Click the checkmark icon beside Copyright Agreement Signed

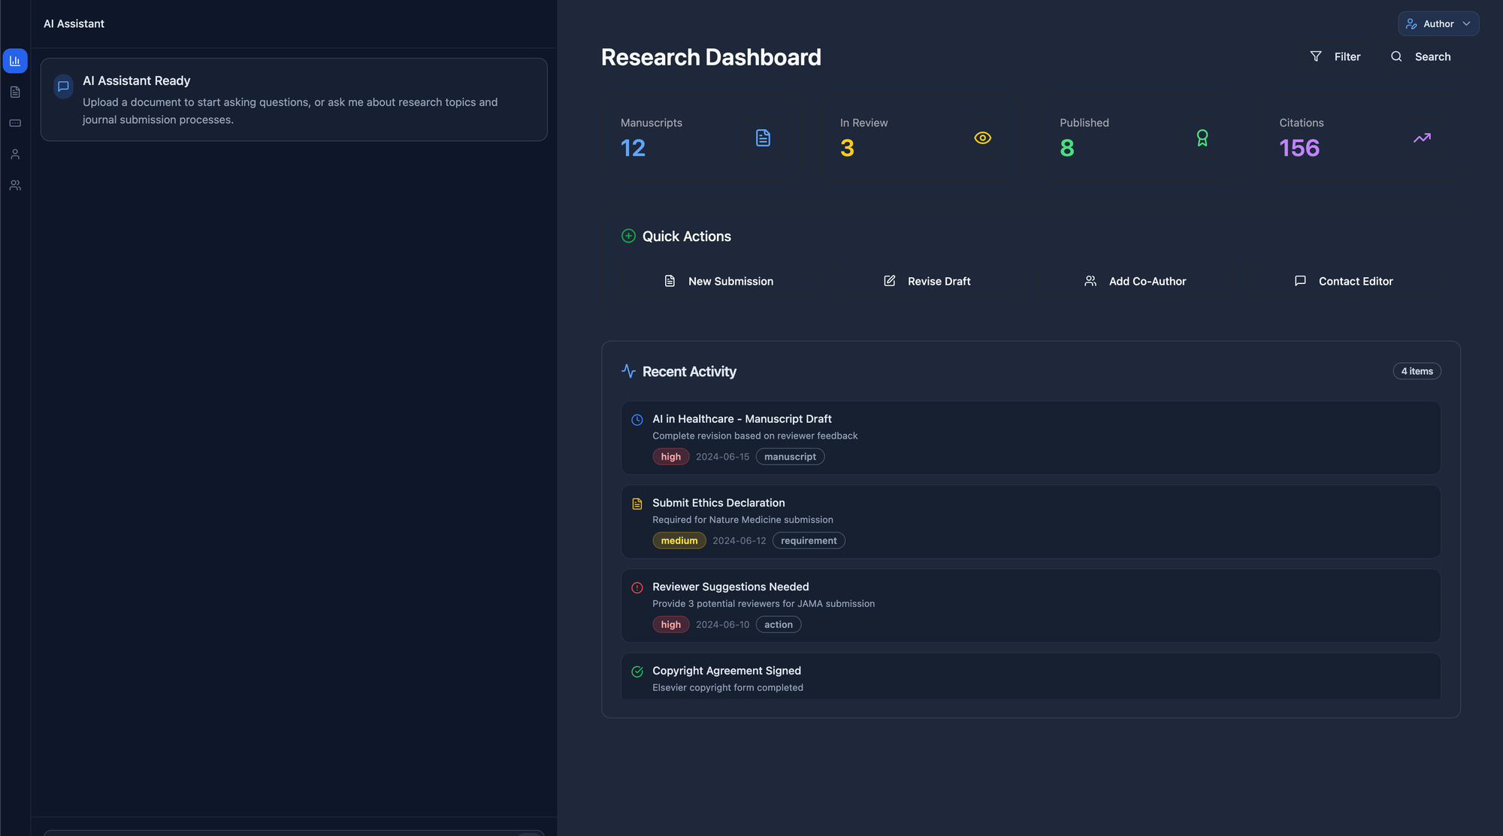[637, 672]
